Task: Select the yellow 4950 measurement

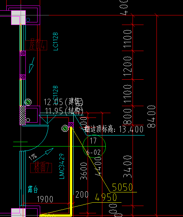Action: click(x=106, y=197)
